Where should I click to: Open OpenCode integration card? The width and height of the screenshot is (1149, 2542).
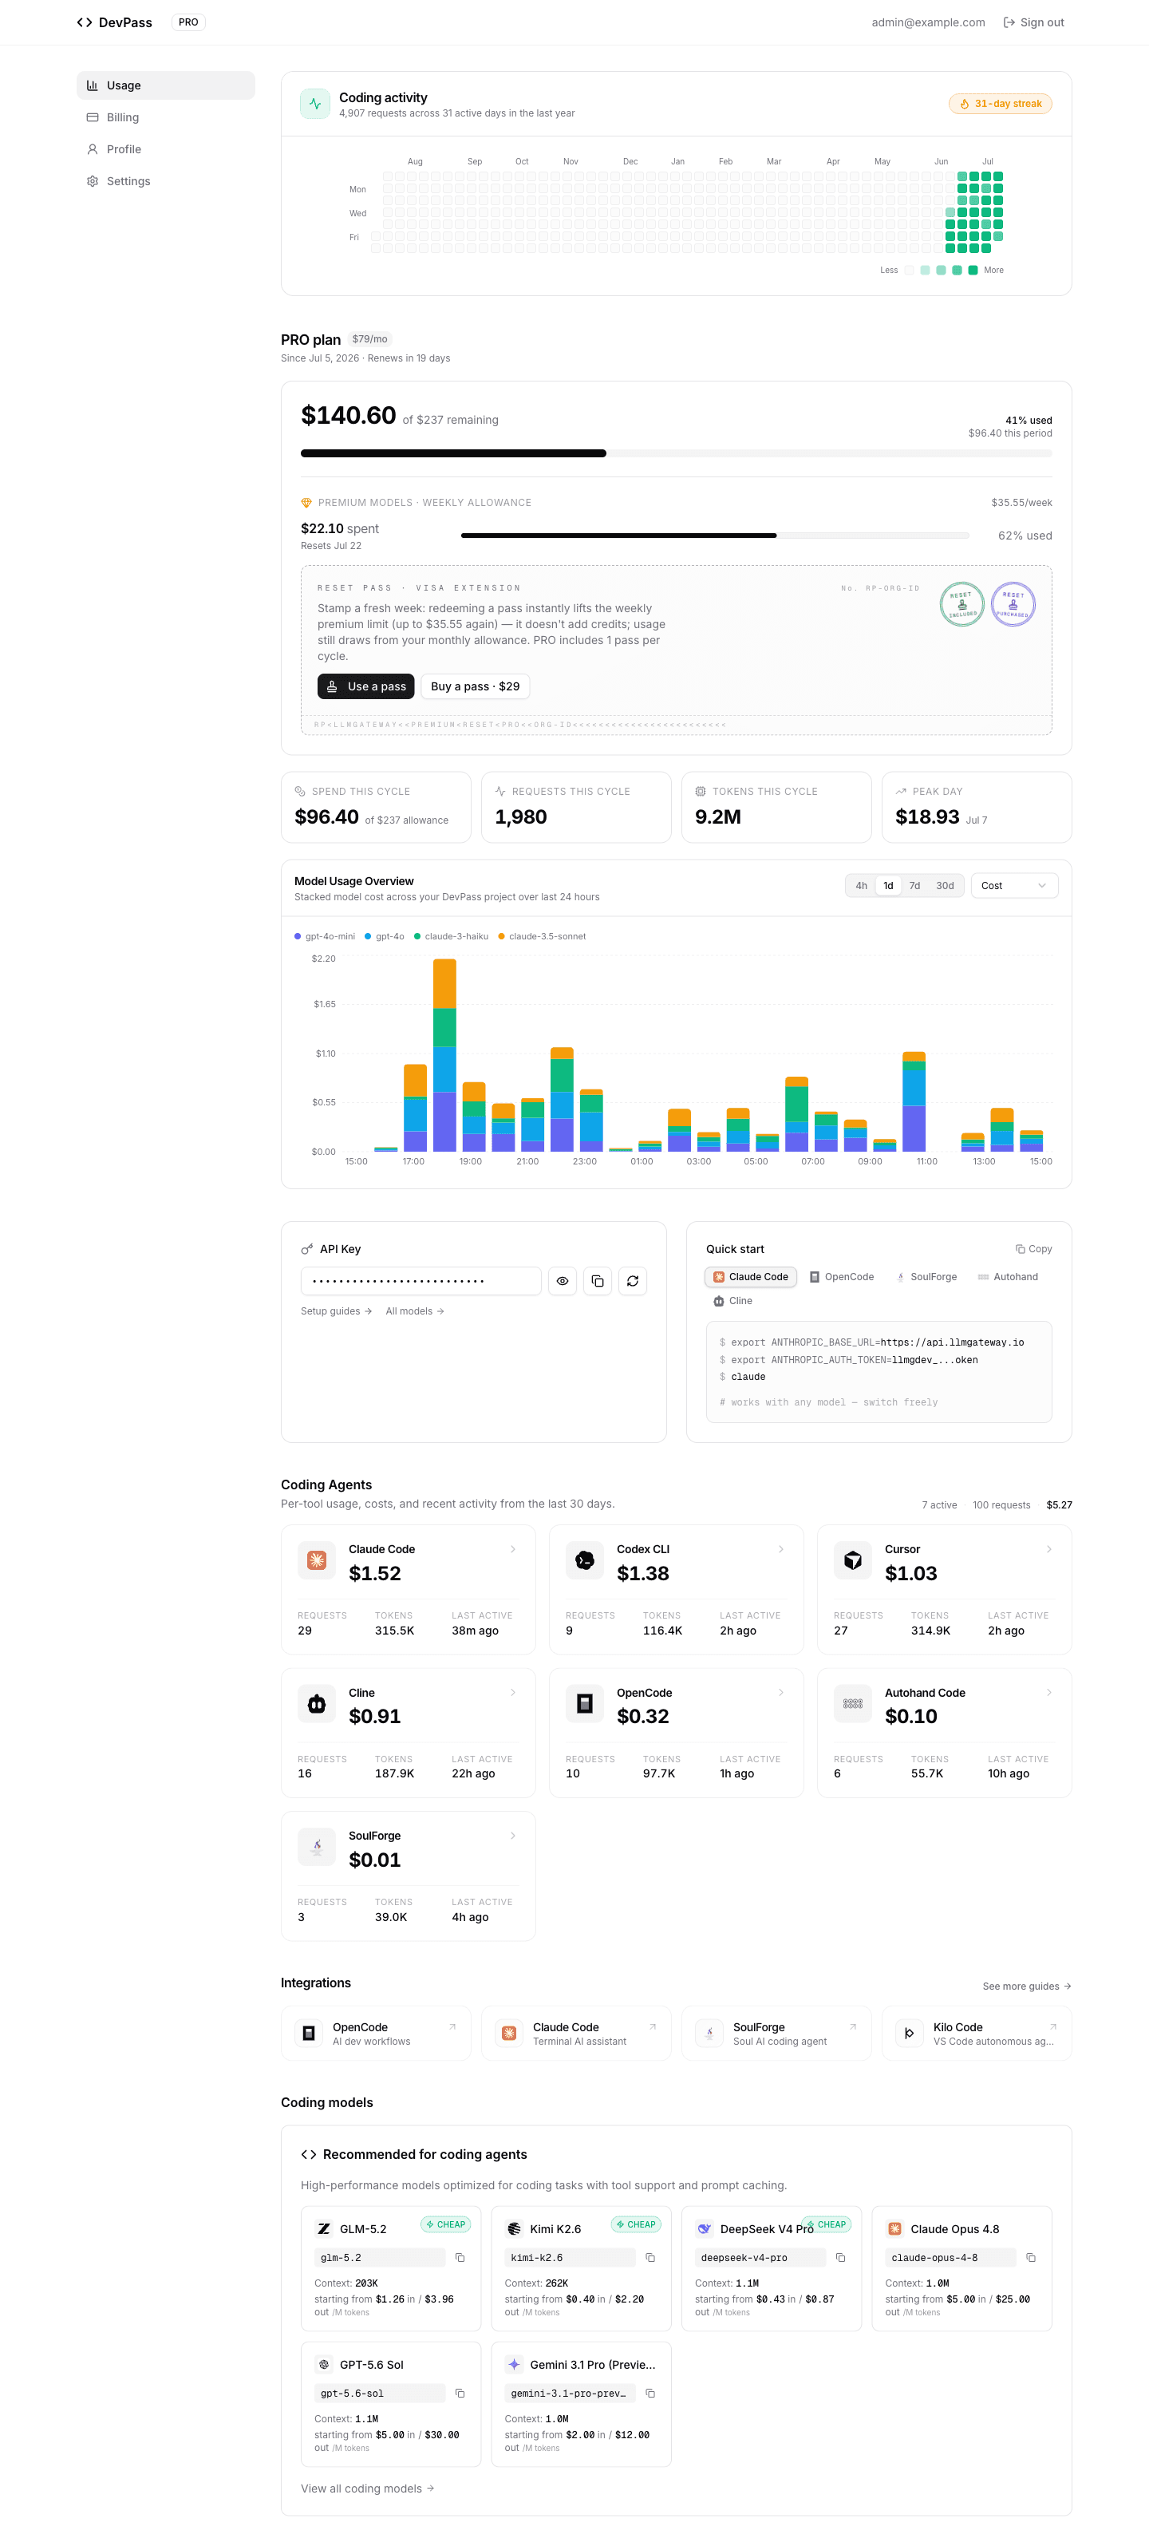376,2033
